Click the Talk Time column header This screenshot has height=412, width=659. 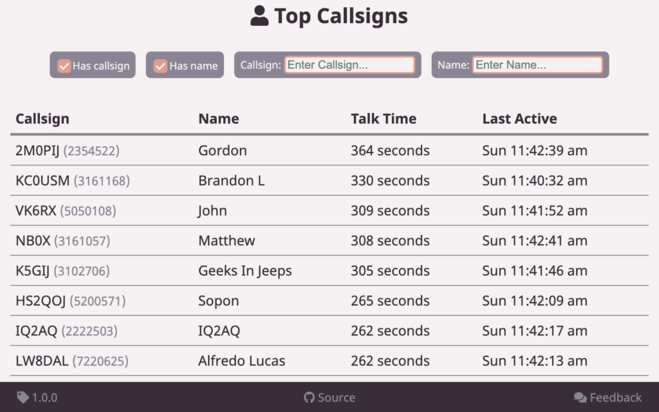pos(384,118)
